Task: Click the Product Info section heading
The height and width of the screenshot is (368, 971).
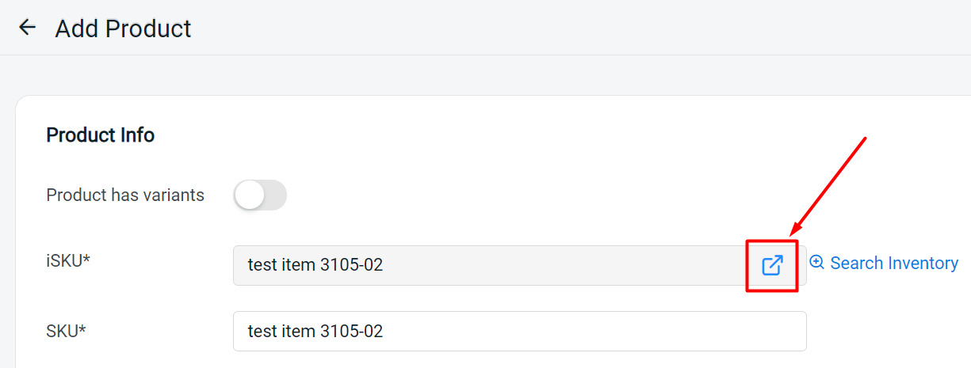Action: [101, 135]
